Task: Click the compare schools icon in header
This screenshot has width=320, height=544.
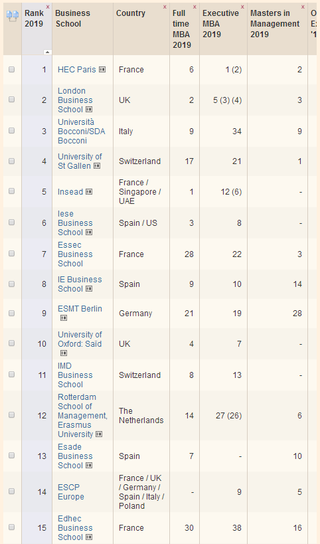Action: tap(13, 16)
